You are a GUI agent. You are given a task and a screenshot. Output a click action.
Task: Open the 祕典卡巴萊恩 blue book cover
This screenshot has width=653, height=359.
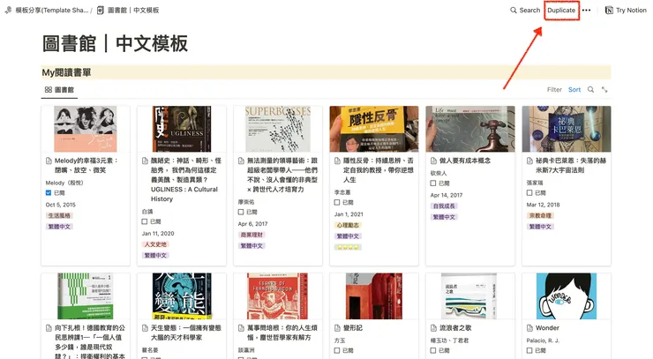pyautogui.click(x=567, y=129)
